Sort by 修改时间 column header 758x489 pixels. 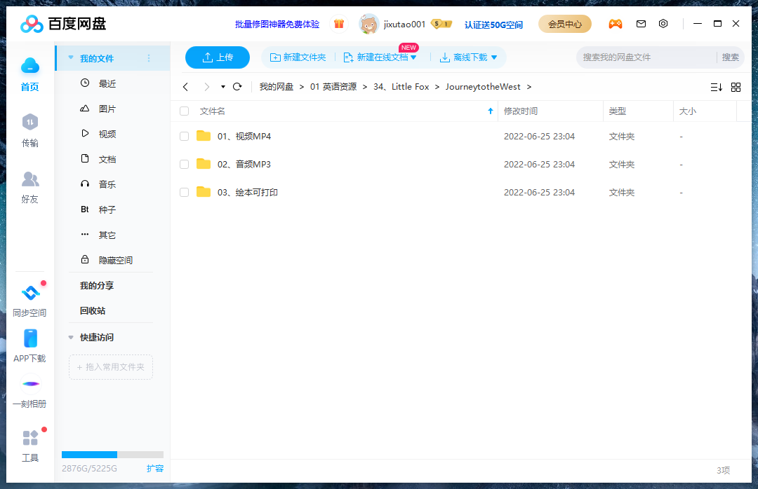521,111
